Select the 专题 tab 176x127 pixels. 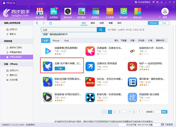click(x=111, y=23)
